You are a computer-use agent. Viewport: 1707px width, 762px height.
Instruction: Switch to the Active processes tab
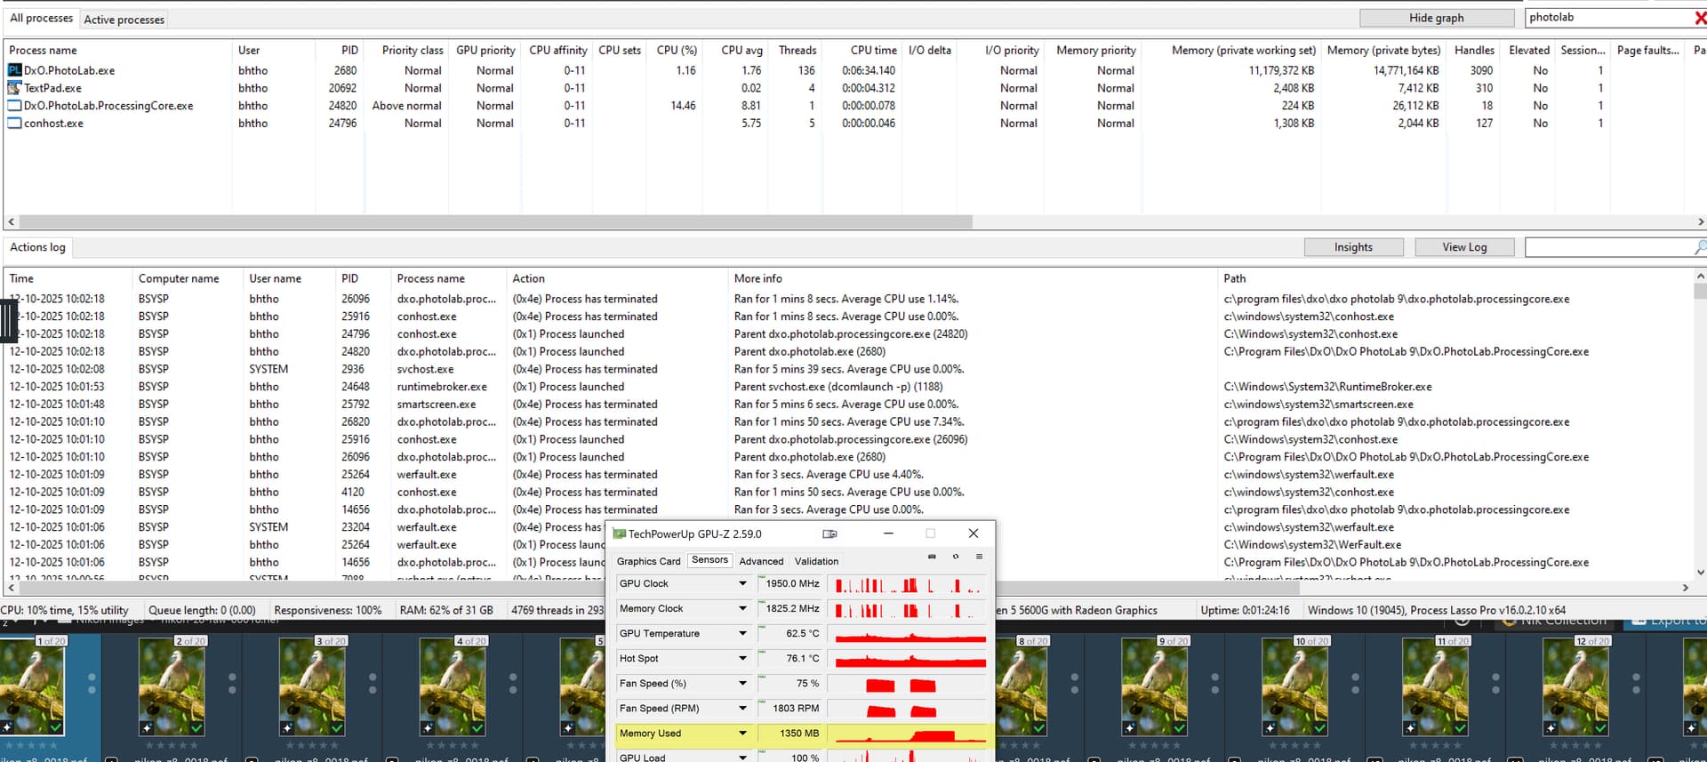click(124, 20)
